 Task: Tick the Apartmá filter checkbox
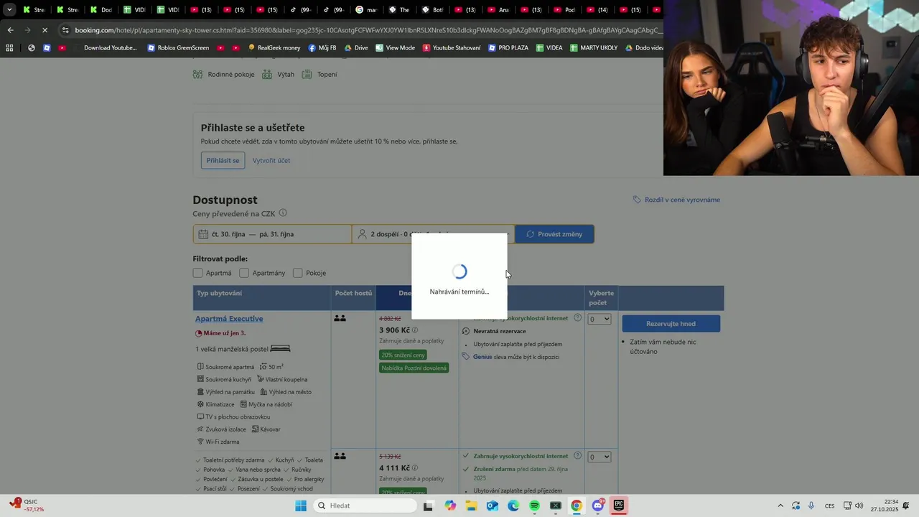click(x=197, y=273)
